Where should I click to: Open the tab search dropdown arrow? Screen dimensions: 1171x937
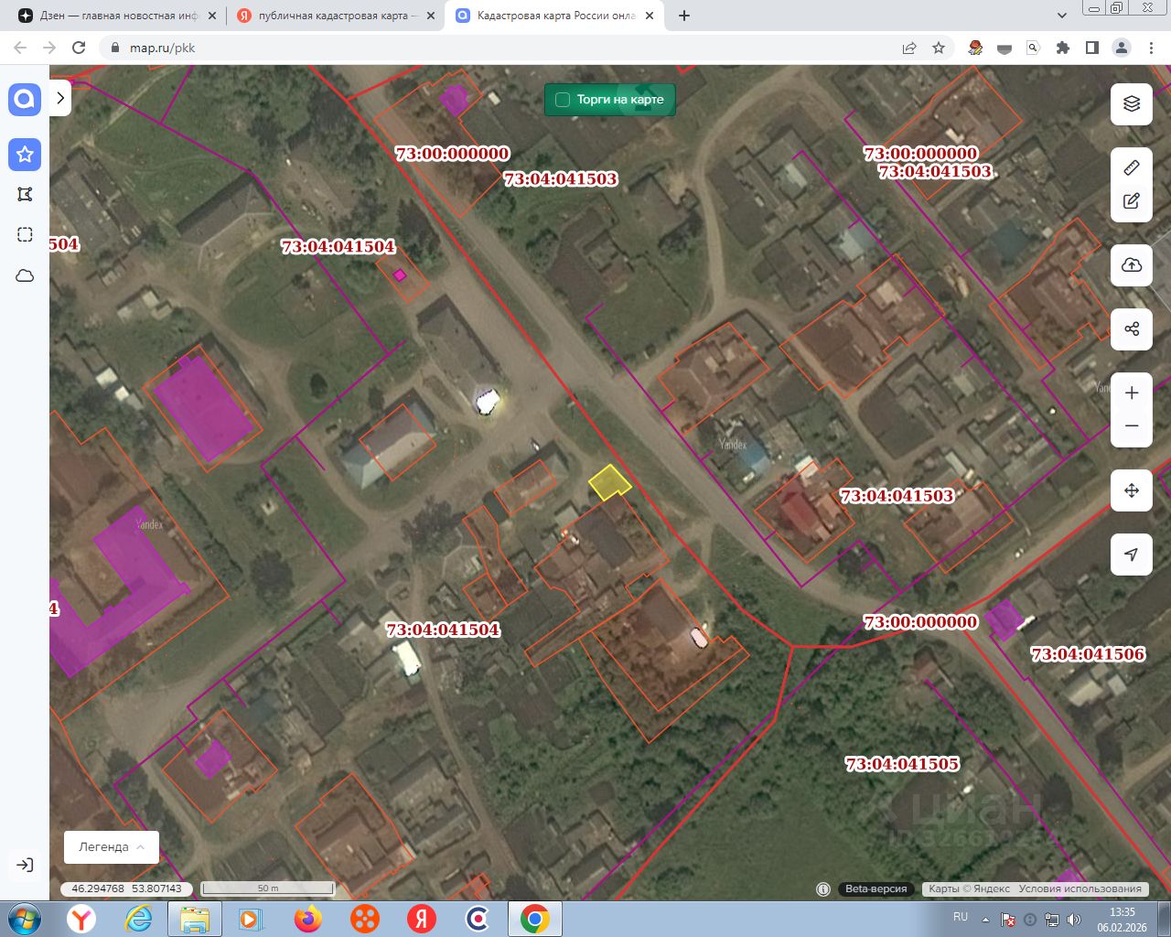click(1062, 16)
